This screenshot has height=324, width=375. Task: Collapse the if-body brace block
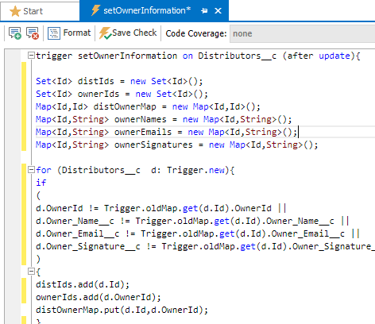pyautogui.click(x=31, y=272)
